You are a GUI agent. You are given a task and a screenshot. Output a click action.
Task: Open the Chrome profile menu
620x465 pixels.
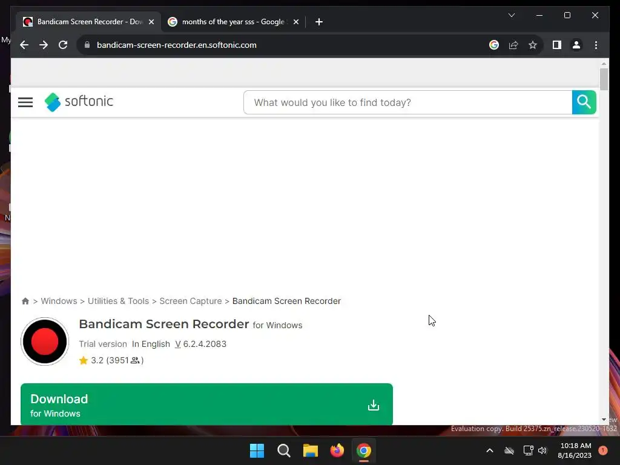576,45
